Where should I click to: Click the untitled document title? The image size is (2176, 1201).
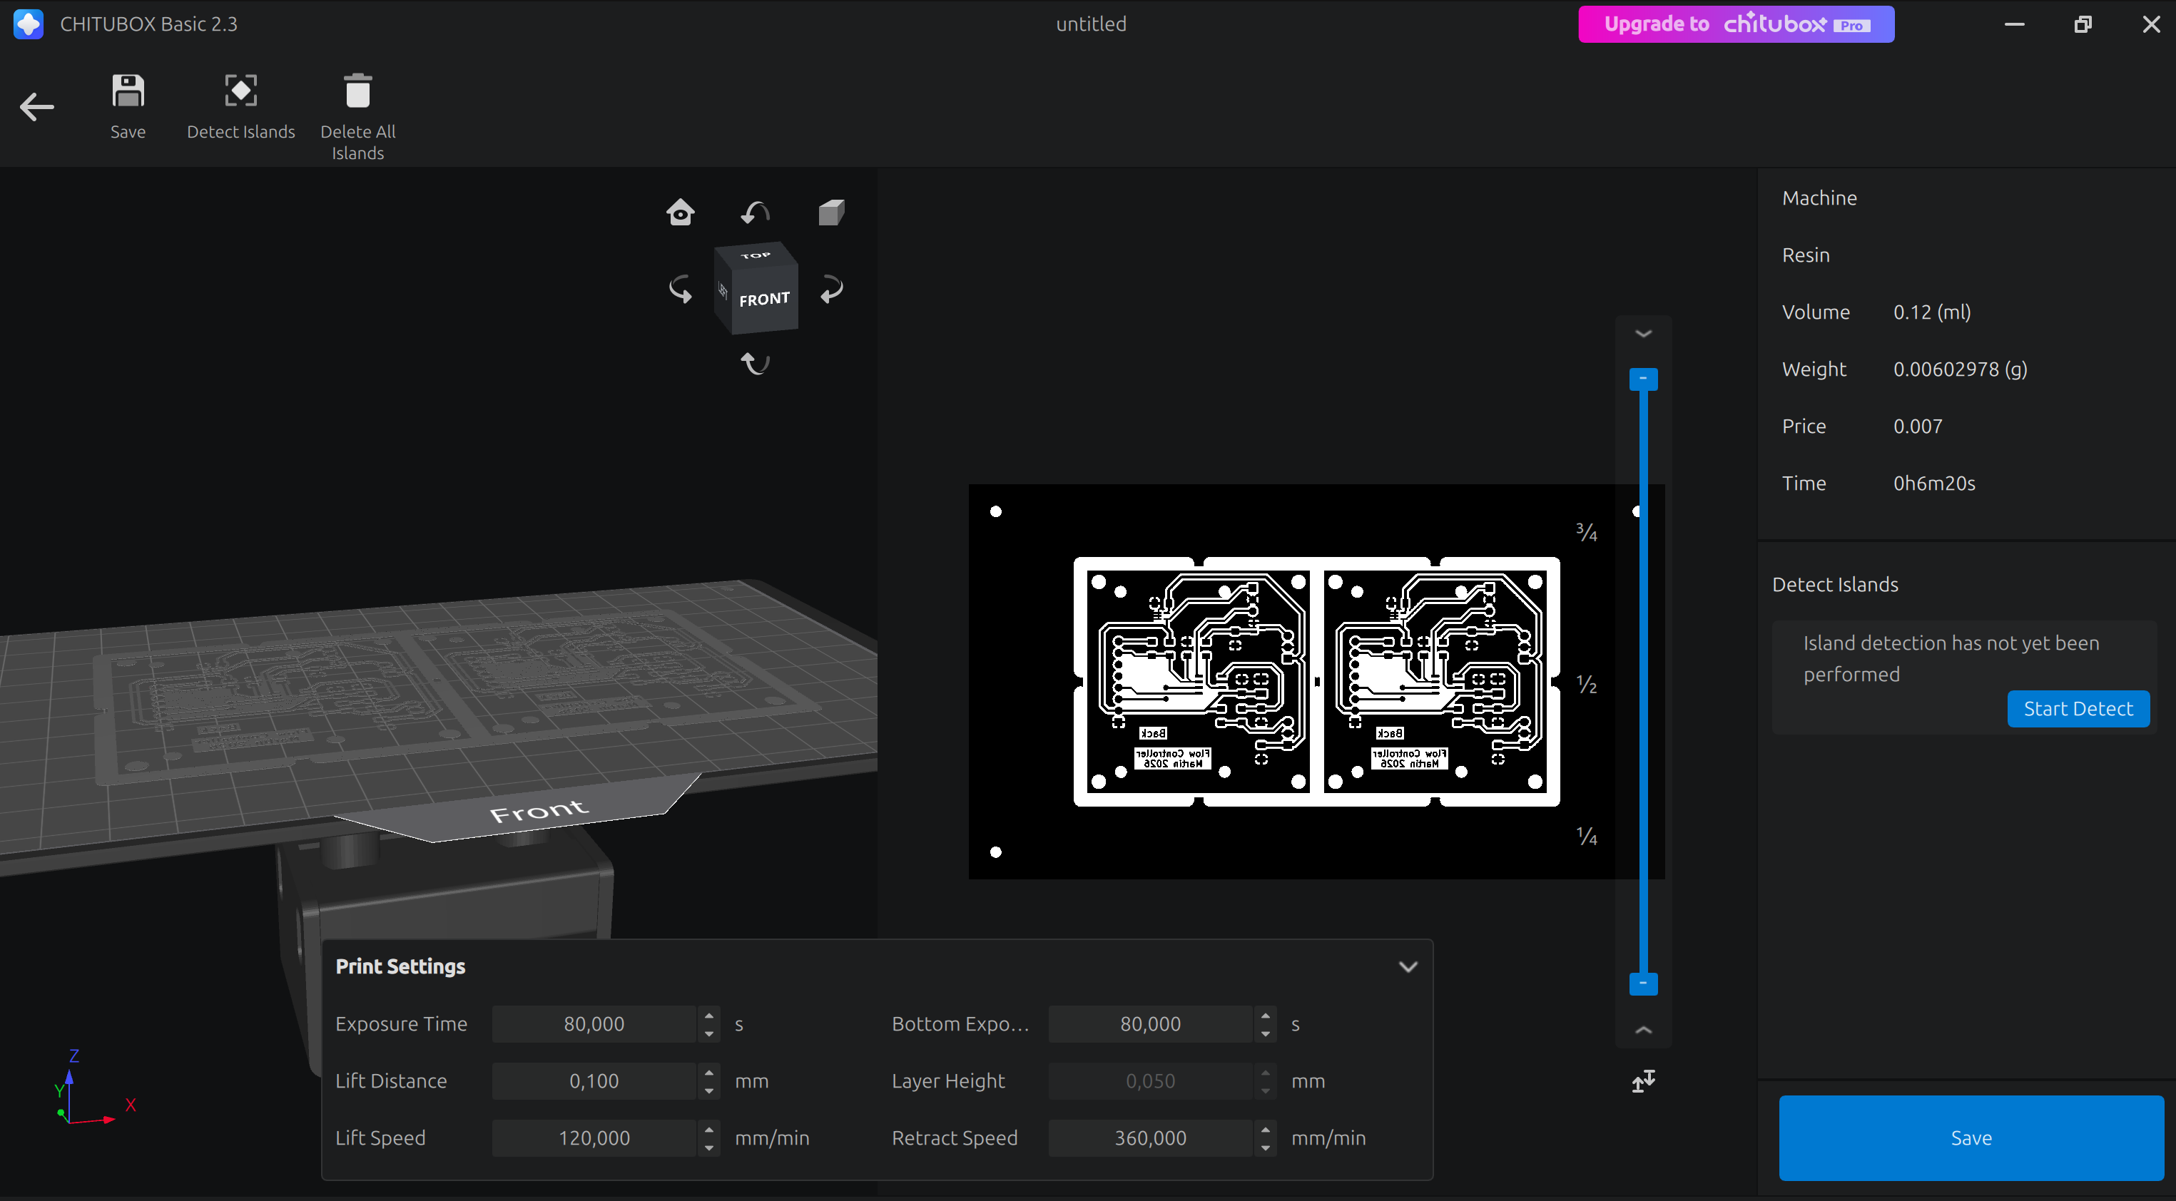coord(1091,24)
